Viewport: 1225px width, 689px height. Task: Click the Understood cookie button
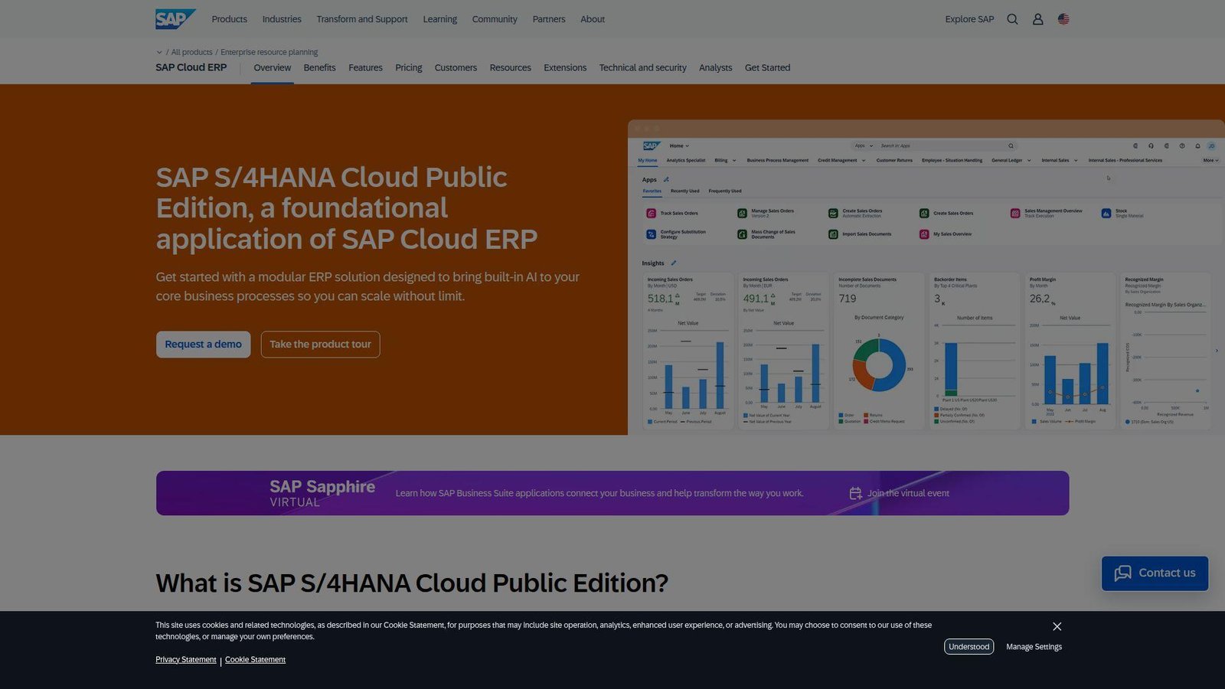click(x=969, y=647)
